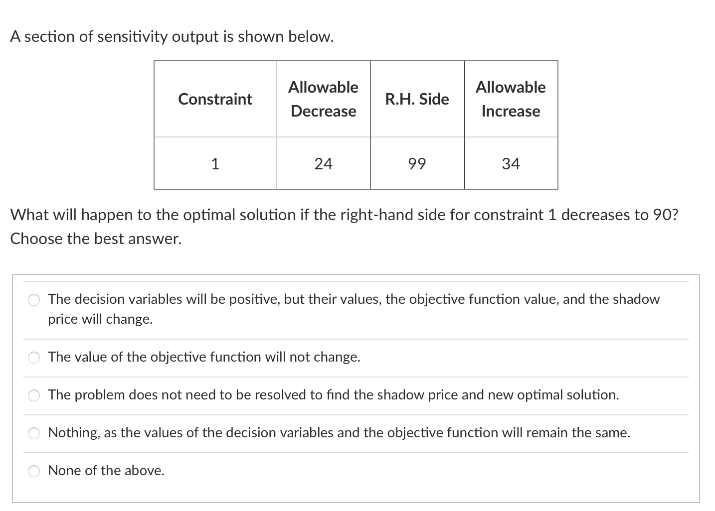Click the table cell showing 34
The height and width of the screenshot is (511, 715).
(510, 163)
